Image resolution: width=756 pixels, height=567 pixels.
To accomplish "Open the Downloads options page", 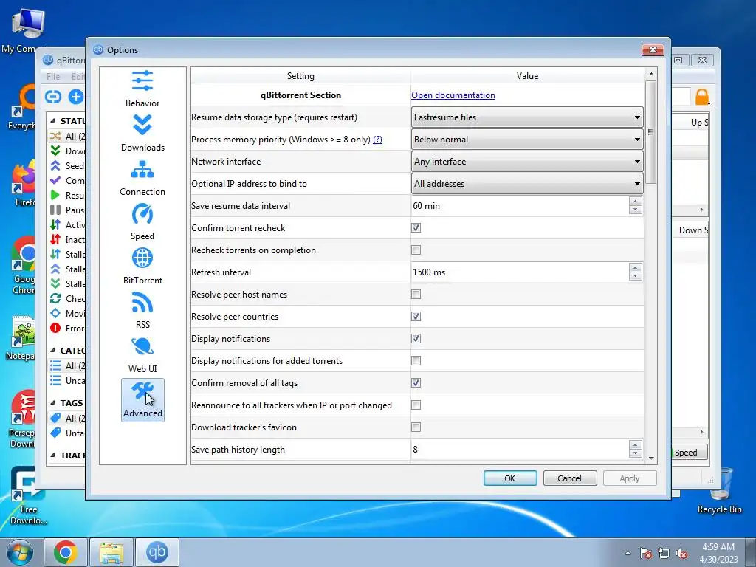I will pyautogui.click(x=142, y=134).
